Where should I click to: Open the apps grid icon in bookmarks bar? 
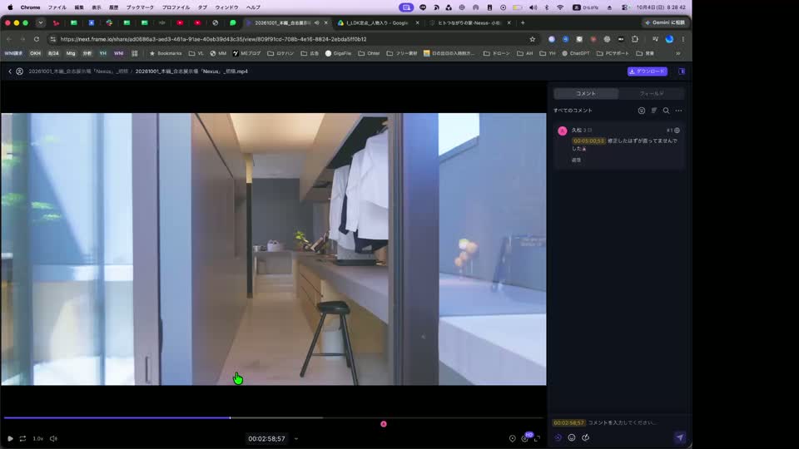coord(135,53)
